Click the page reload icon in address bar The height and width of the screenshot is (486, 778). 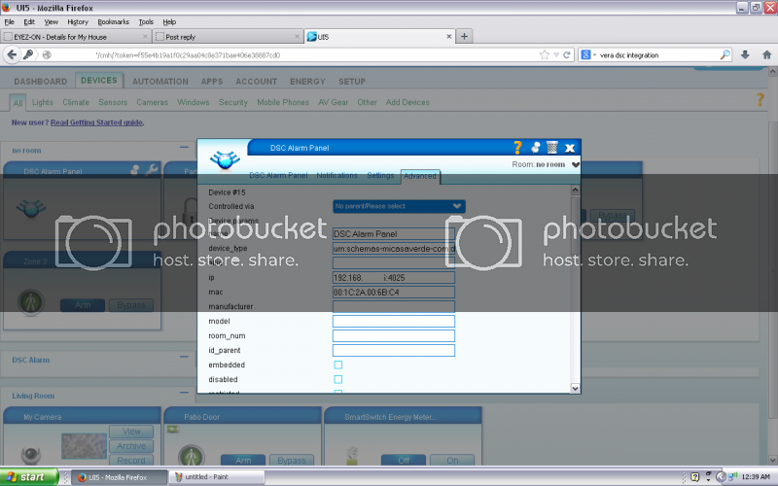[567, 55]
